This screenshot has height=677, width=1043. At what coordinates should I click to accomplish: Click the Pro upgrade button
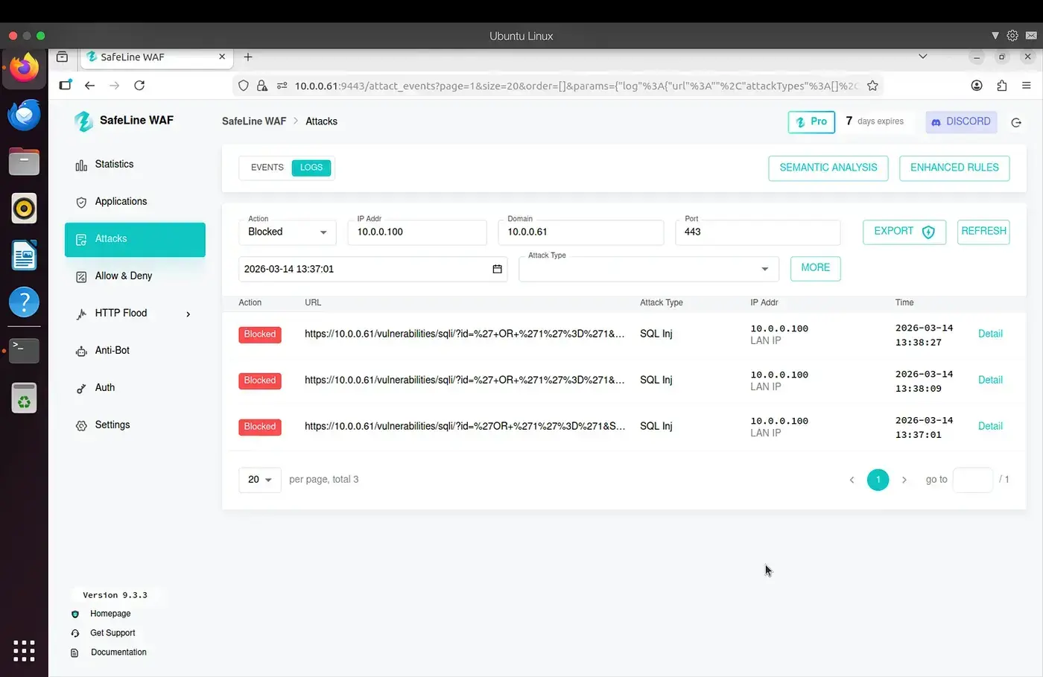coord(811,122)
